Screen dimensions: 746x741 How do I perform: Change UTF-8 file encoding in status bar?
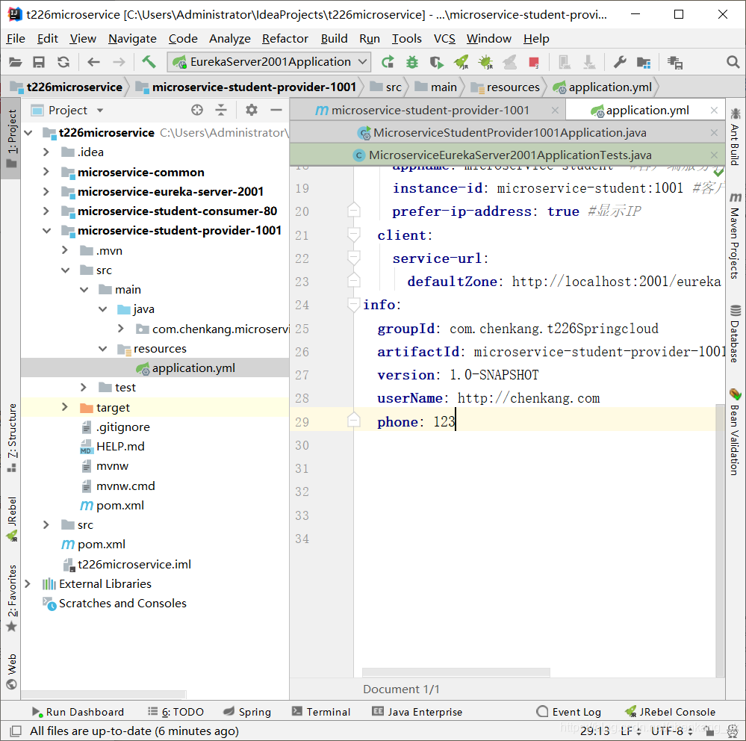(x=671, y=731)
